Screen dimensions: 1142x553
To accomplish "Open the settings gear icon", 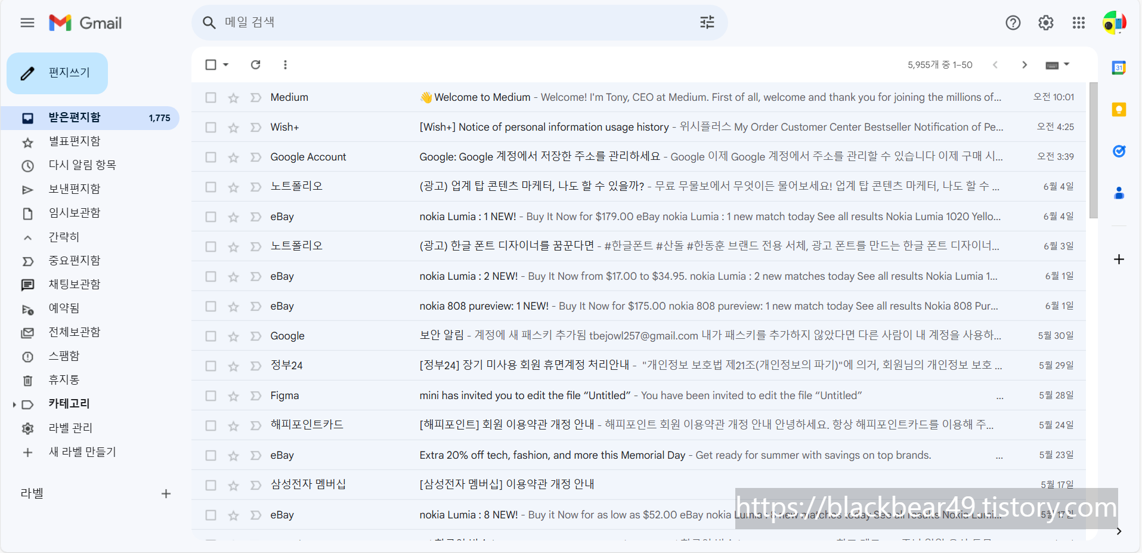I will pos(1045,23).
